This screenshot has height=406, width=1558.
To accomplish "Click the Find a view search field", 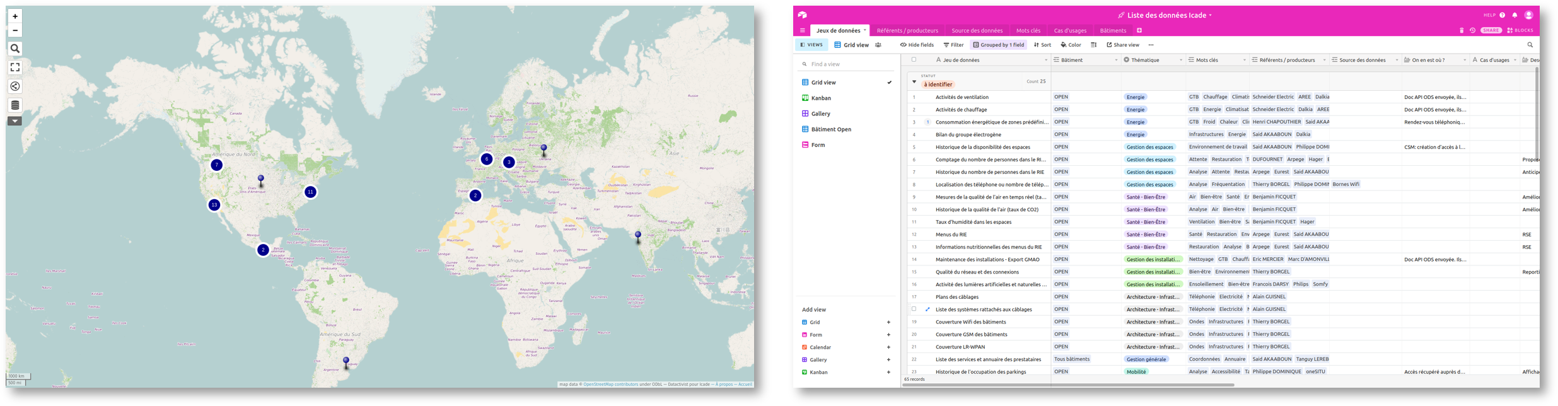I will (x=846, y=64).
